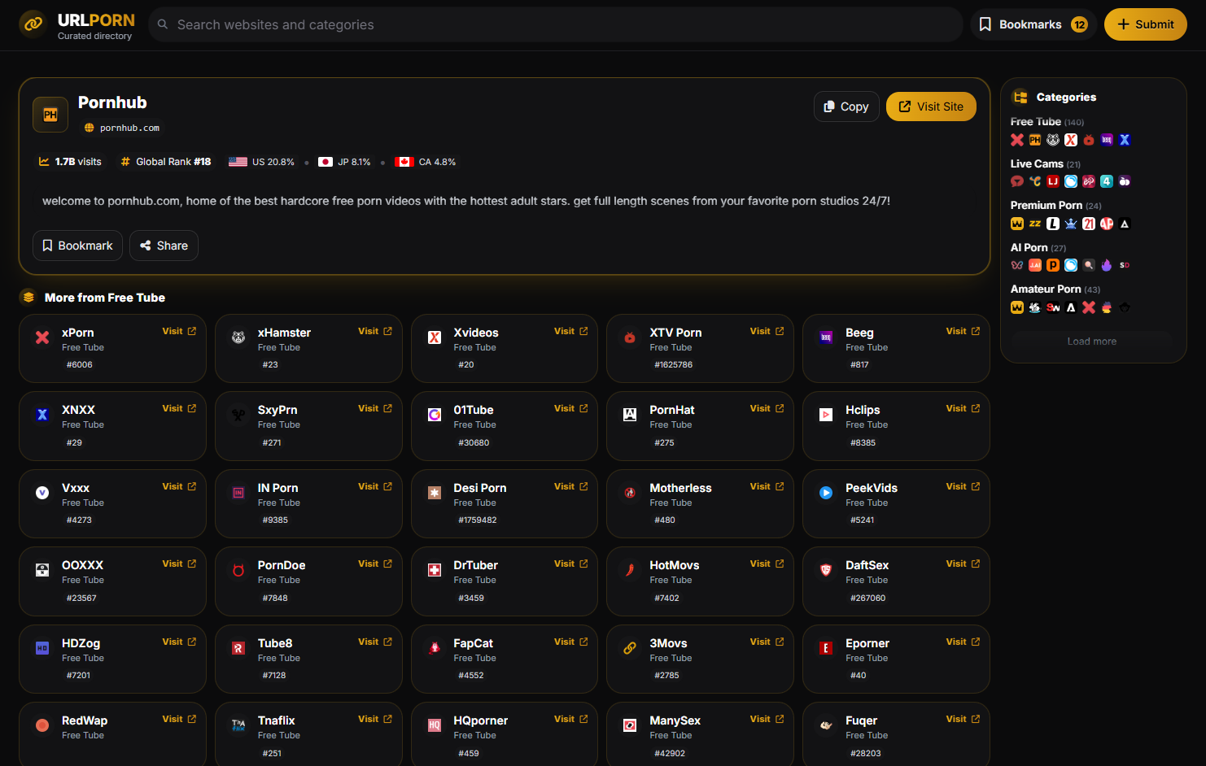This screenshot has height=766, width=1206.
Task: Click the JP 8.1% country stat
Action: [344, 162]
